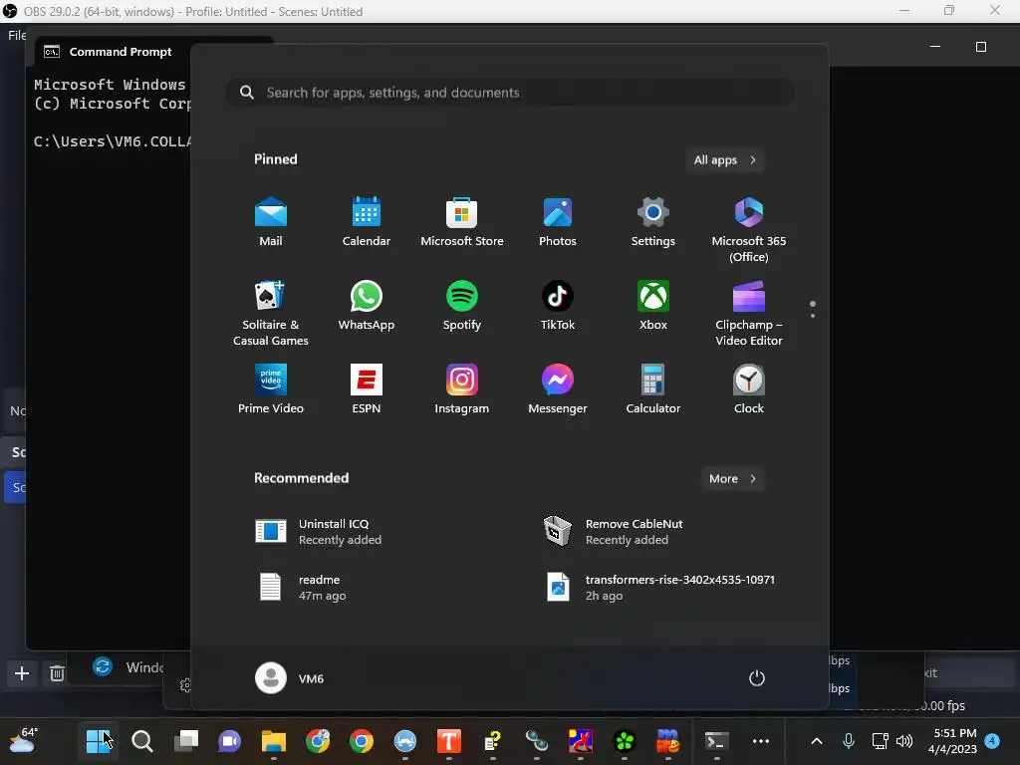Open Microsoft Store from the Start menu
1020x765 pixels.
point(462,222)
